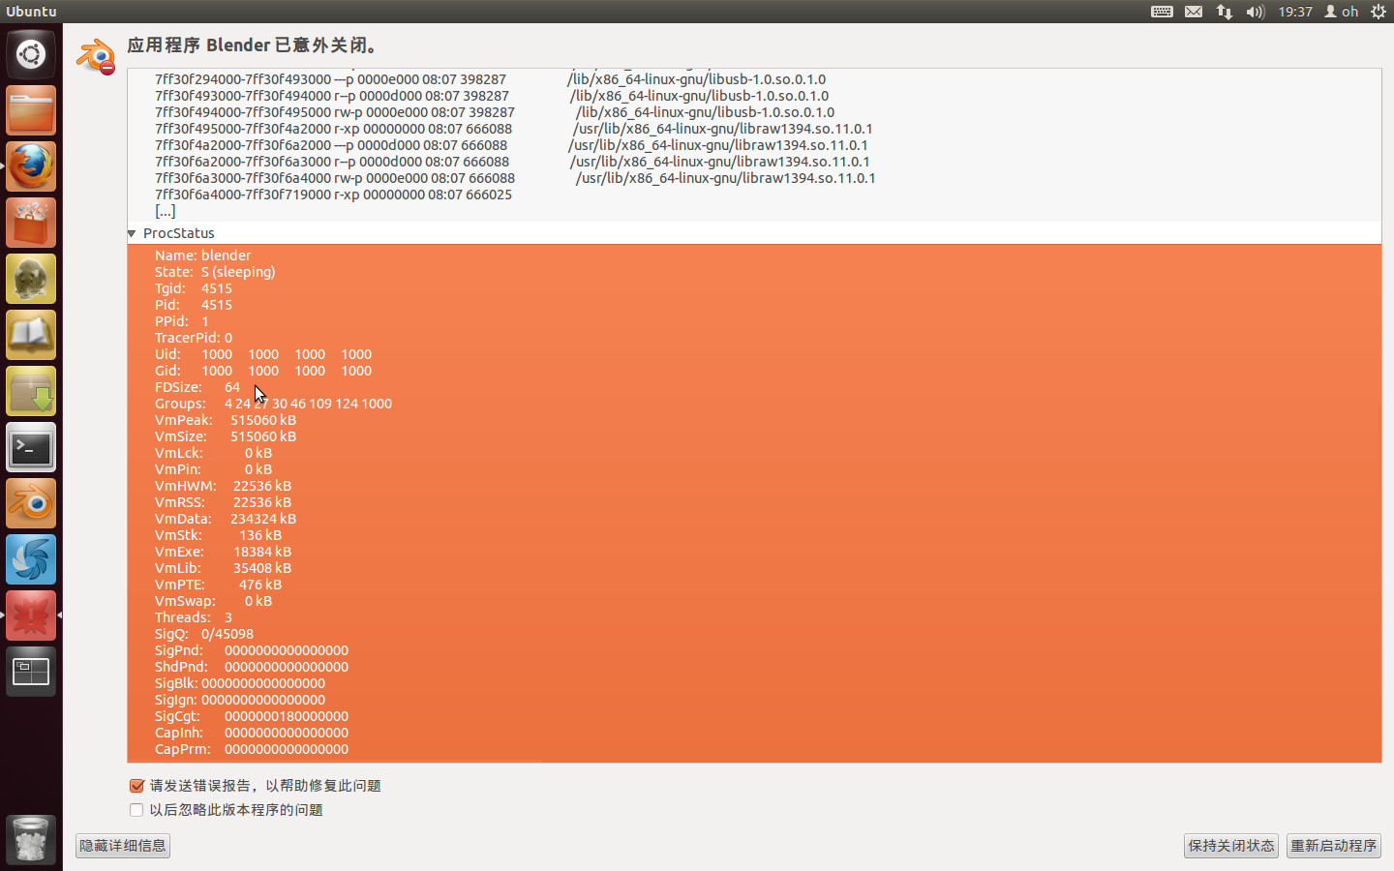
Task: Click 隐藏详细信息 to hide details
Action: (x=123, y=846)
